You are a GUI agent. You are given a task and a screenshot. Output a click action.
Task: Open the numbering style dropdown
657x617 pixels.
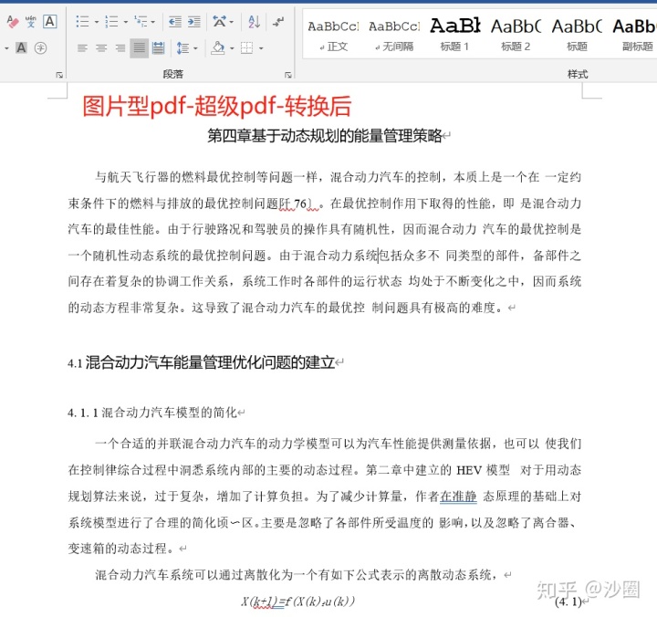[x=126, y=22]
